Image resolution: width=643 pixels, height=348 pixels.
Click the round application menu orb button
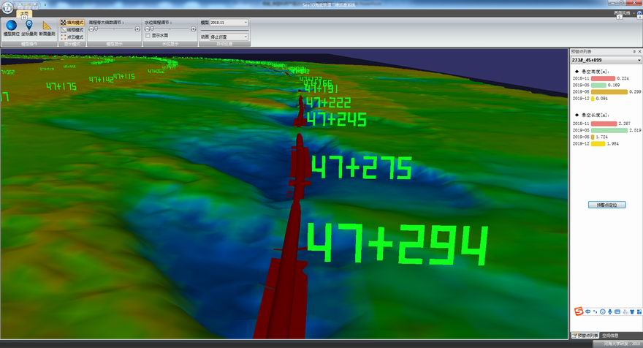[7, 7]
